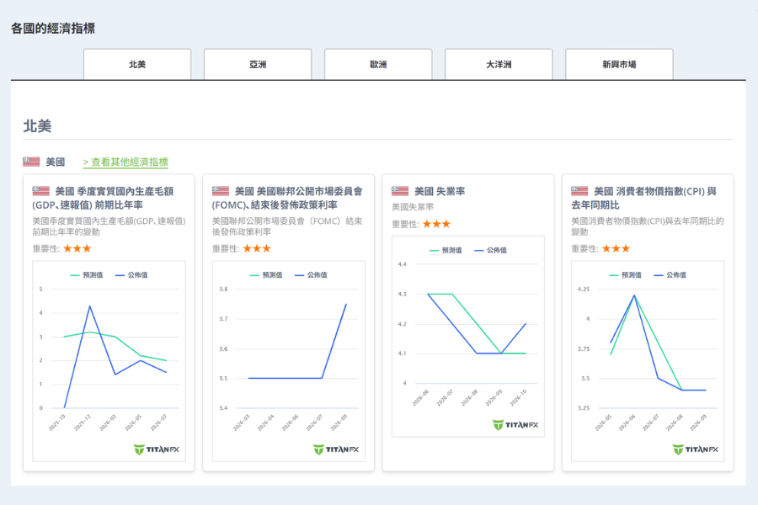Screen dimensions: 758x505
Task: Toggle the 預測值 legend in the 失業率 chart
Action: (x=446, y=250)
